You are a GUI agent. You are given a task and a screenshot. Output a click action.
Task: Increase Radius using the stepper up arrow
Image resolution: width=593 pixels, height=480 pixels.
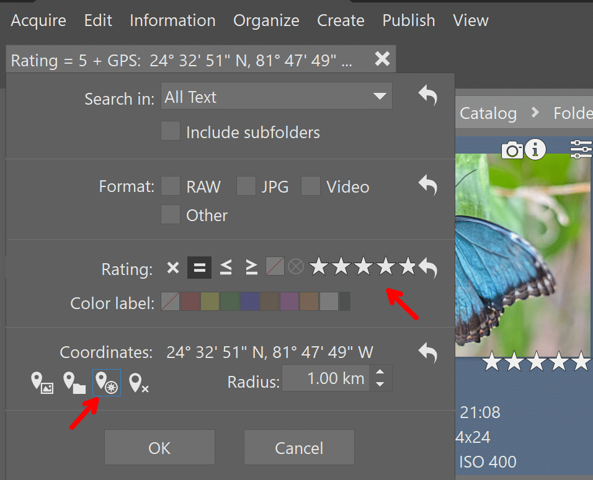pyautogui.click(x=380, y=373)
